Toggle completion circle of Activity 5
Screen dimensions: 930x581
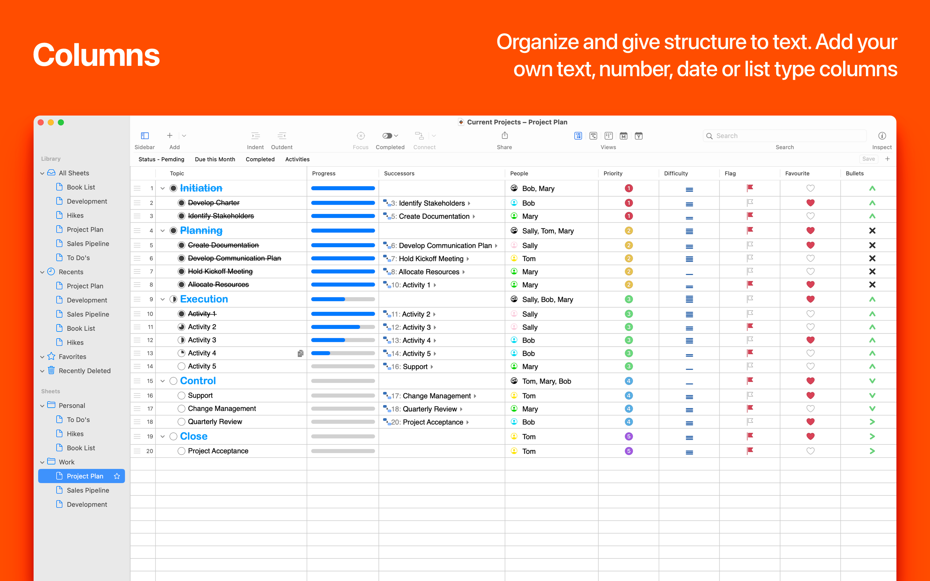point(181,366)
